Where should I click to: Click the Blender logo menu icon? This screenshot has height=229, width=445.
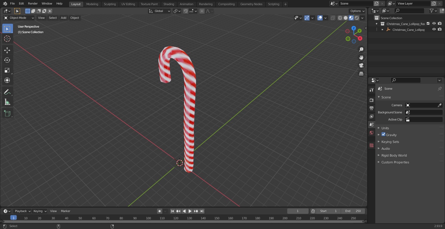[5, 4]
